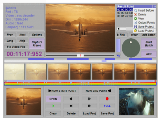This screenshot has width=160, height=119.
Task: Click the first pale filmstrip thumbnail
Action: point(15,72)
